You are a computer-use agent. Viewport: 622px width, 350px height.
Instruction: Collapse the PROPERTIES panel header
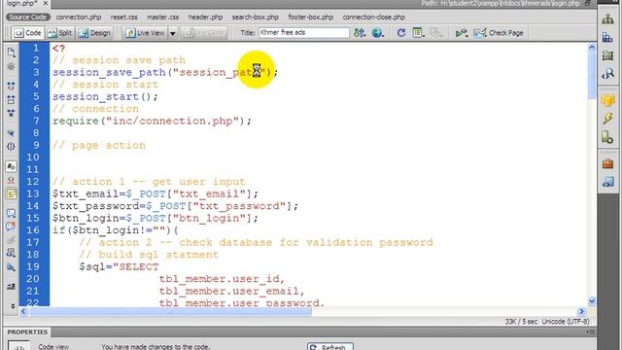coord(27,332)
